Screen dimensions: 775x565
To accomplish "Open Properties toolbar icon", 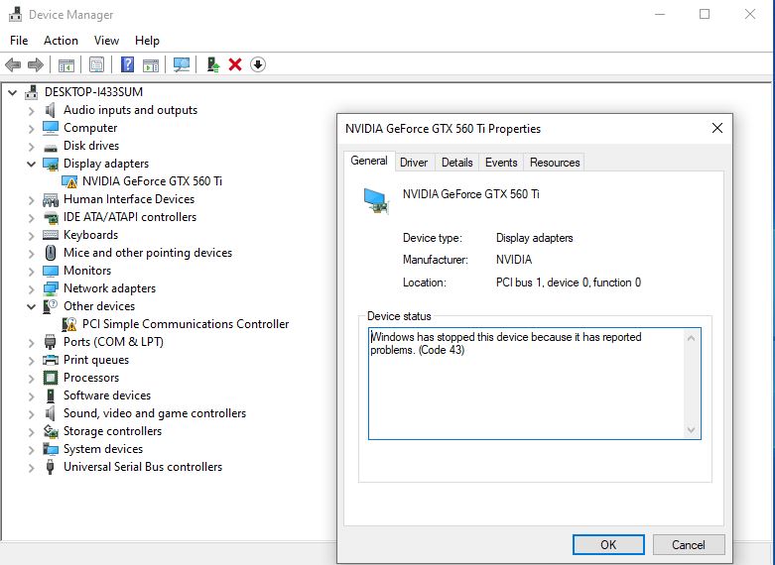I will pos(96,64).
